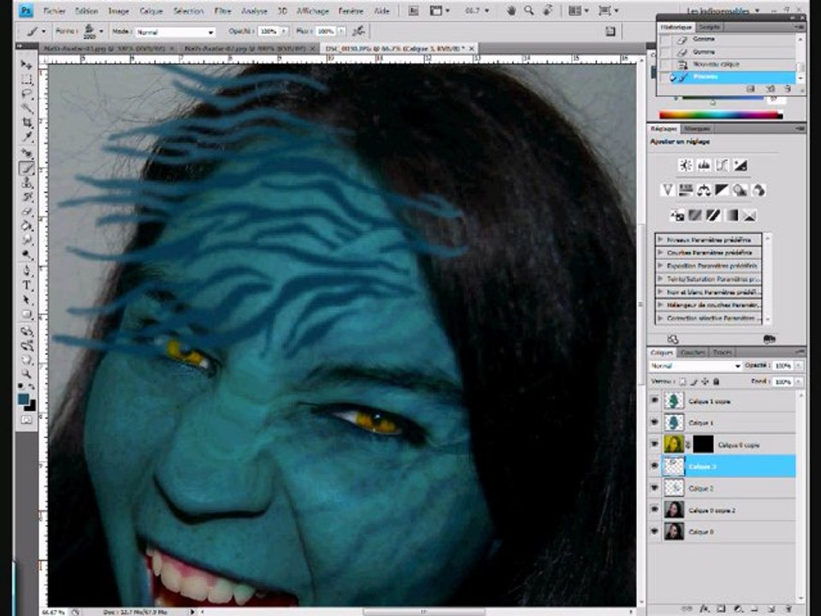
Task: Open the layer blend mode dropdown in Calques
Action: (x=695, y=365)
